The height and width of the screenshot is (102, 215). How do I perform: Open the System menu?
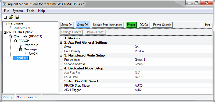(x=18, y=11)
